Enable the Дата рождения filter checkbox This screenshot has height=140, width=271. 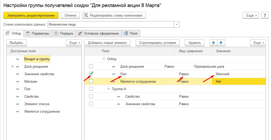pos(91,66)
